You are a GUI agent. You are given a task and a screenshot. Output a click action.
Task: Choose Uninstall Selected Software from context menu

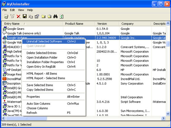point(54,42)
